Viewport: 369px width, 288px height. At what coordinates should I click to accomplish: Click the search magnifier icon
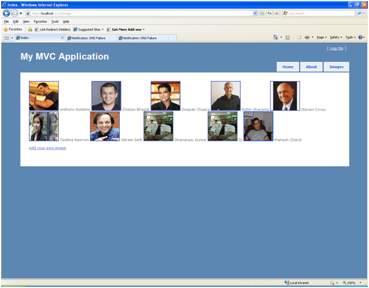(x=359, y=13)
